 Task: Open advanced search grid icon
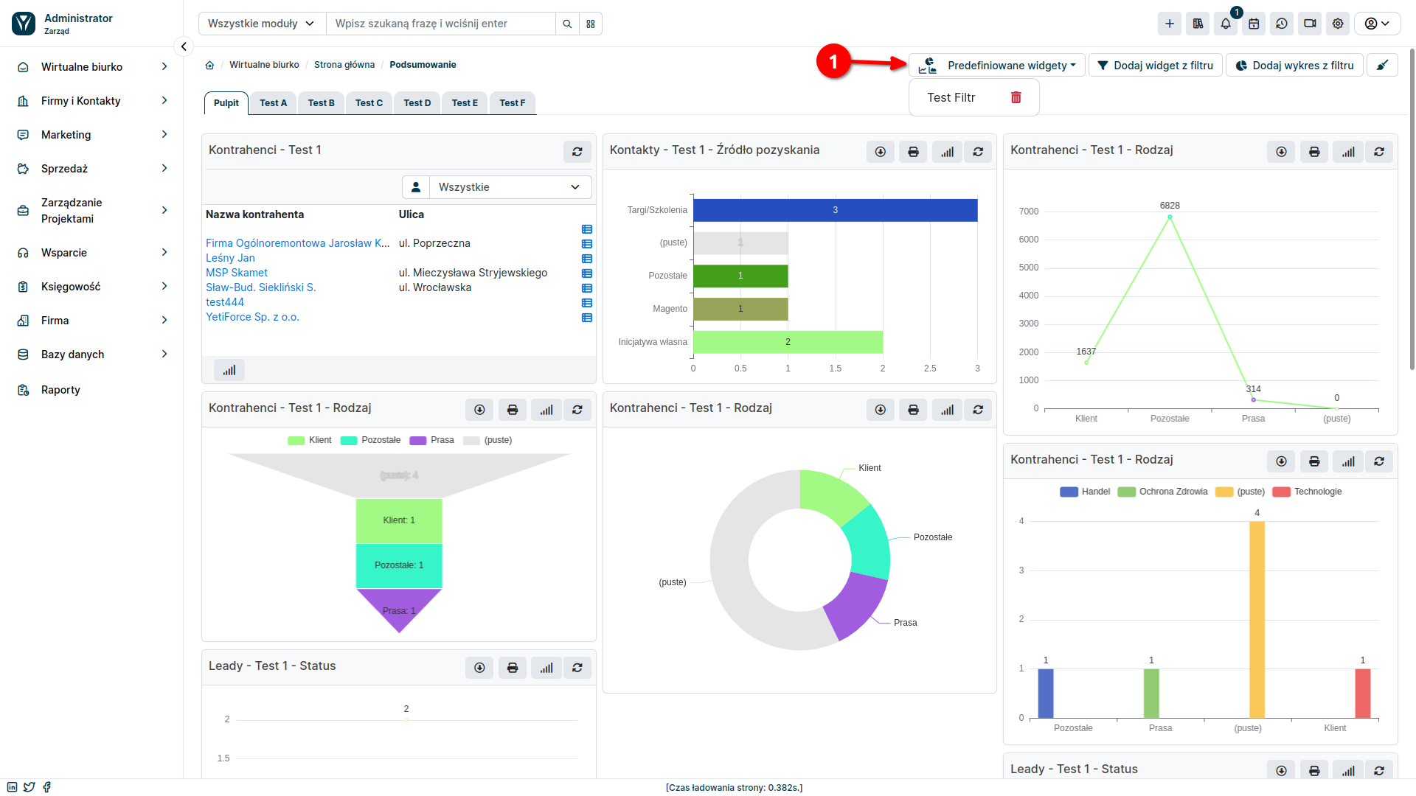591,24
